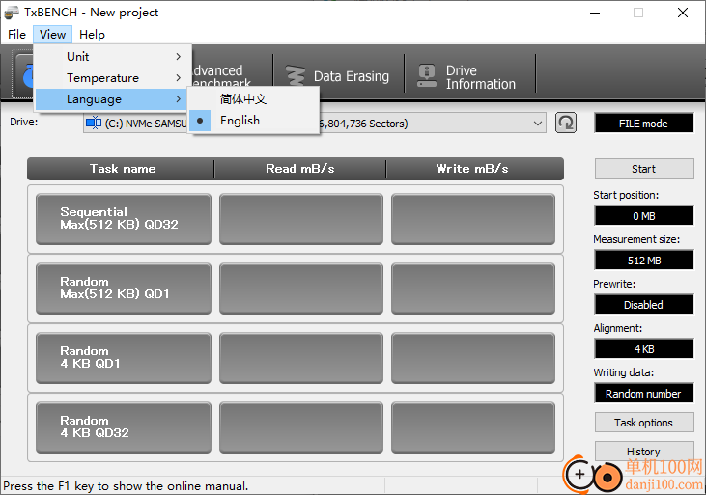The image size is (706, 495).
Task: Click the arrow beside Language
Action: tap(179, 99)
